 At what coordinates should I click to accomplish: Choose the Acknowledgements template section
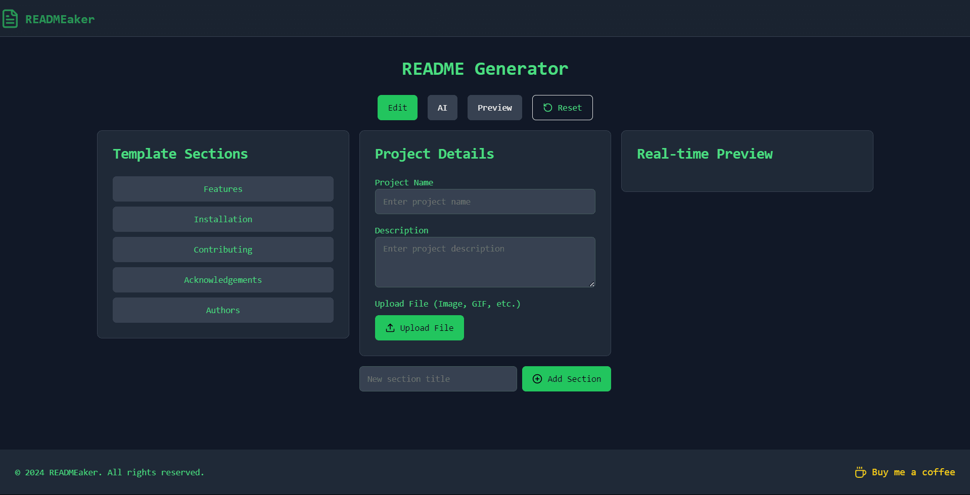pos(223,280)
